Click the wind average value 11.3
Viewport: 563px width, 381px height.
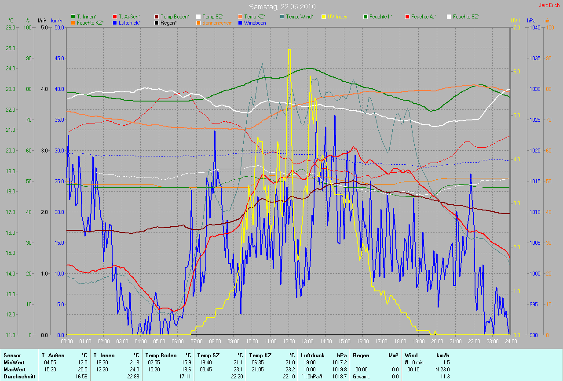coord(445,377)
